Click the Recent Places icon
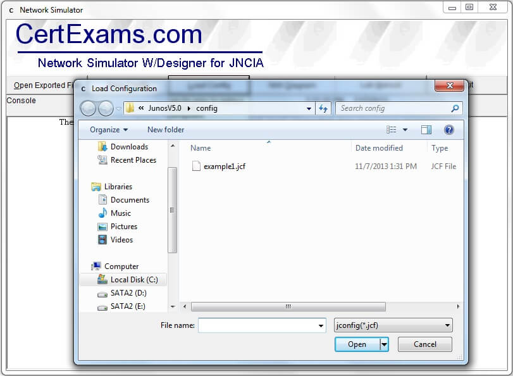This screenshot has width=513, height=376. [102, 160]
